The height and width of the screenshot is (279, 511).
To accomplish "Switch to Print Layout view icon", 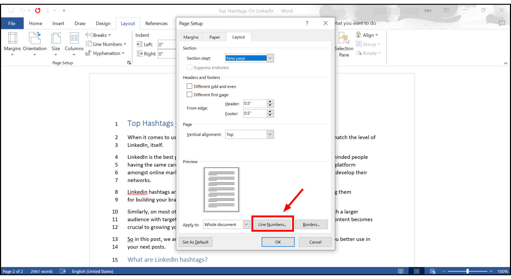I will [416, 271].
